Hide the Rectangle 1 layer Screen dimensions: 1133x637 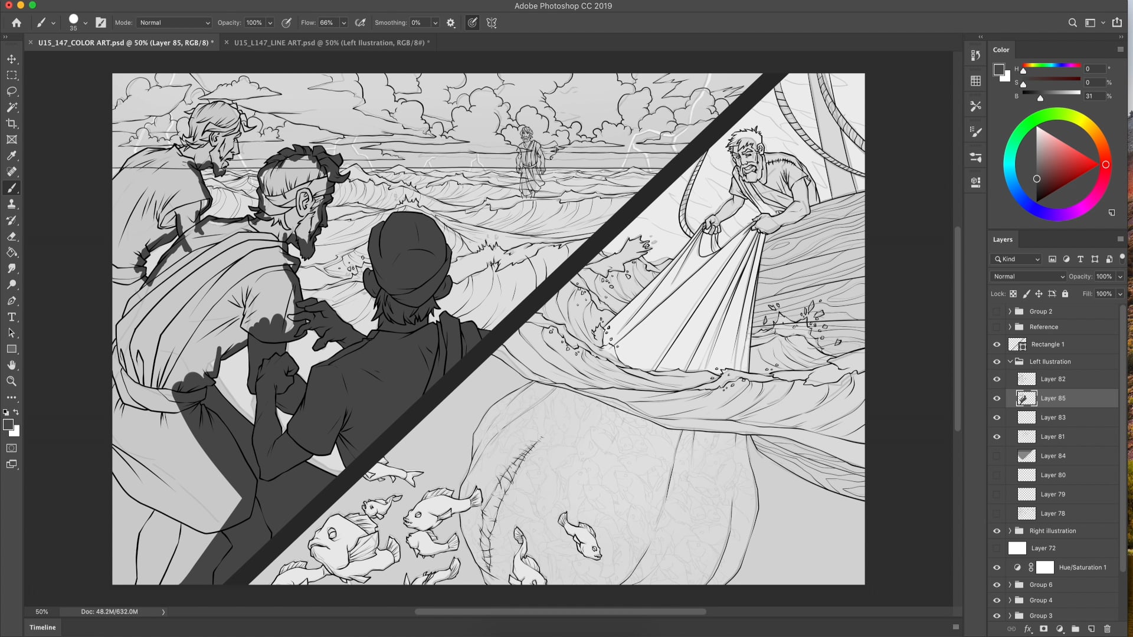click(x=997, y=344)
